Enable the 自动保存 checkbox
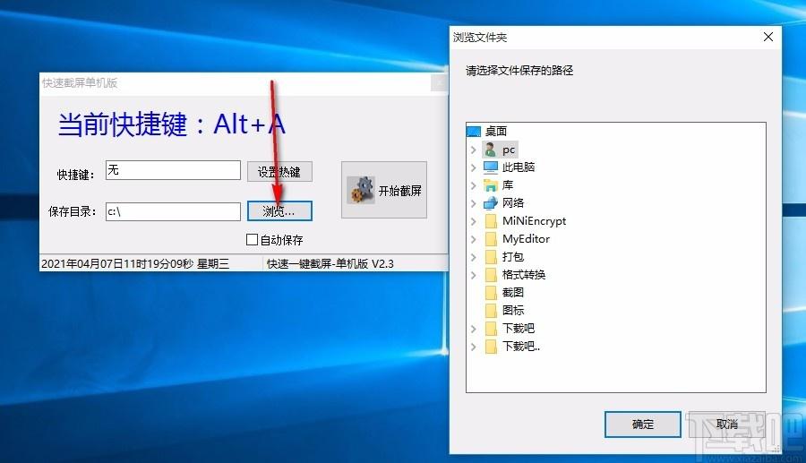The width and height of the screenshot is (806, 463). (x=252, y=239)
